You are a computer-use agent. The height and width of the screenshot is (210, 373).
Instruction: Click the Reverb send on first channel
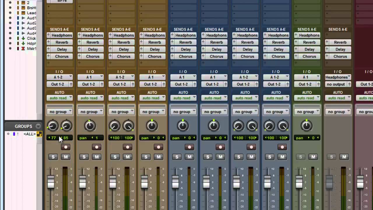(x=61, y=42)
